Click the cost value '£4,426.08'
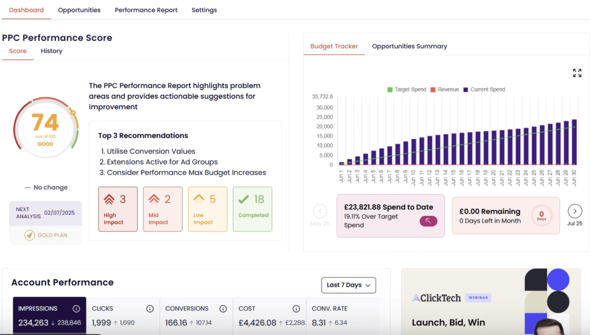The image size is (590, 335). pos(258,322)
